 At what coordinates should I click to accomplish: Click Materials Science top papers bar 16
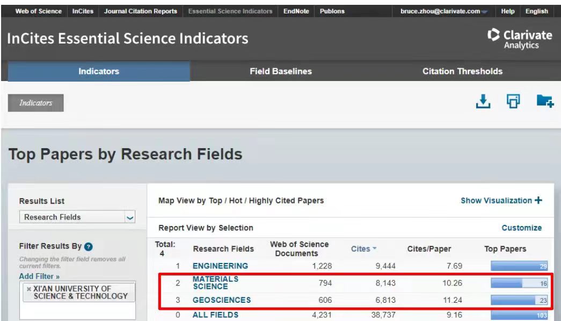click(519, 283)
